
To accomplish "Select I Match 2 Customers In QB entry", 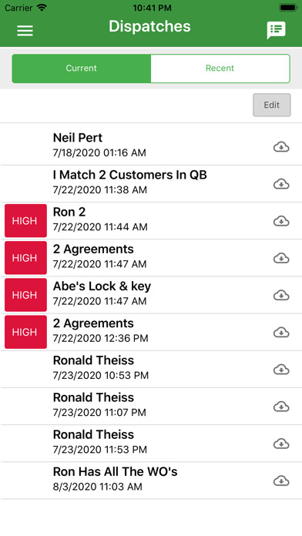I will click(151, 183).
